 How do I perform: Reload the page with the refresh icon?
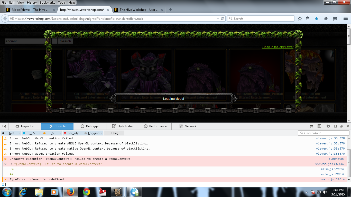click(x=223, y=18)
